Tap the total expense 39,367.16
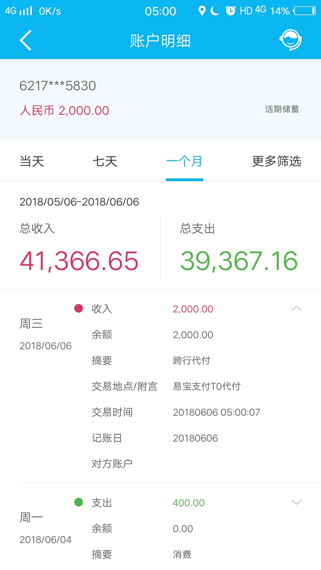Viewport: 321px width, 570px height. [x=239, y=261]
